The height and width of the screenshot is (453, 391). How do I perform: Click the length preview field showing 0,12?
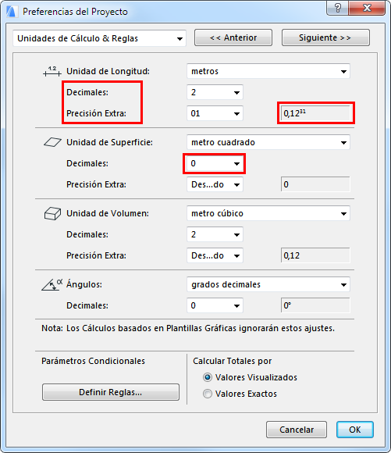[315, 113]
